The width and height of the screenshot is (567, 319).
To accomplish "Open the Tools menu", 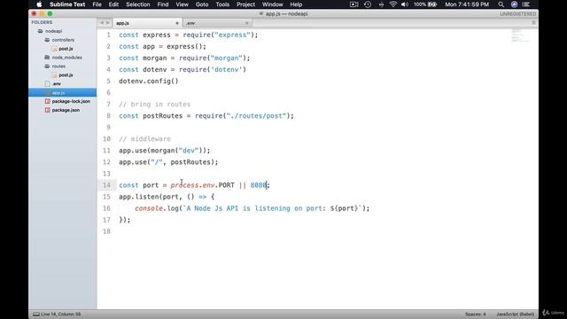I will [222, 4].
